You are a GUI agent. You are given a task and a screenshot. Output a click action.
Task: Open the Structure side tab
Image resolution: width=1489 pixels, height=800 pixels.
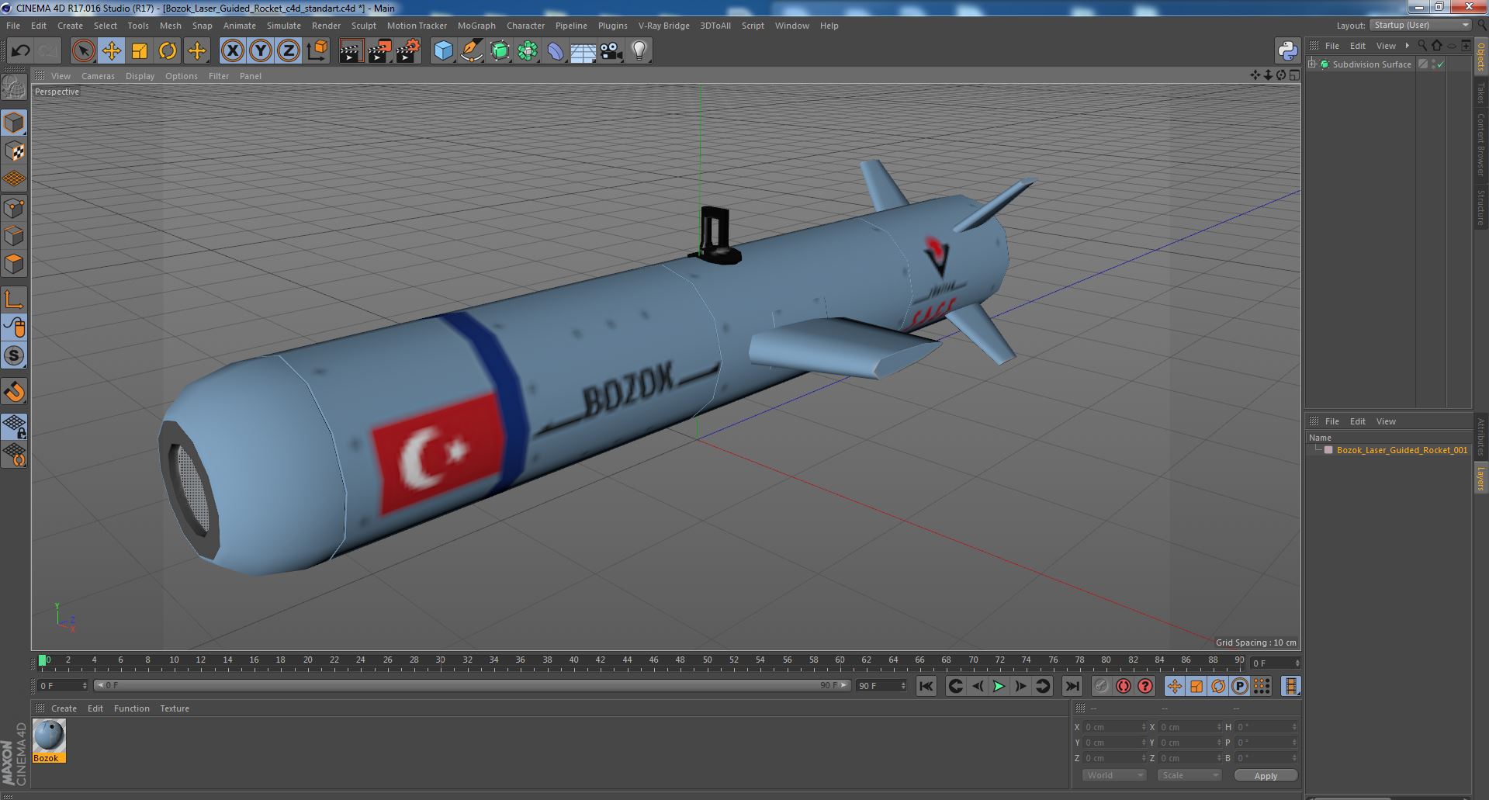pos(1480,207)
